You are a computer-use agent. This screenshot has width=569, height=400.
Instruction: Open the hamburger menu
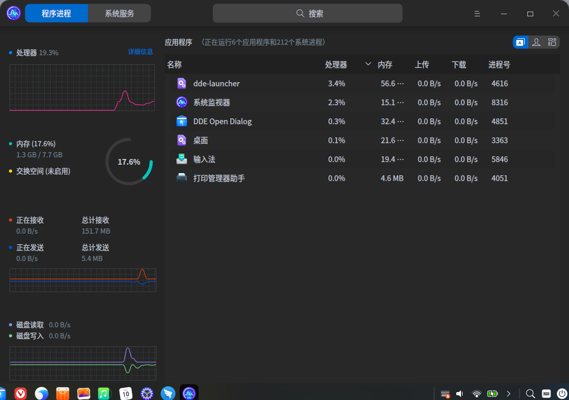coord(477,13)
